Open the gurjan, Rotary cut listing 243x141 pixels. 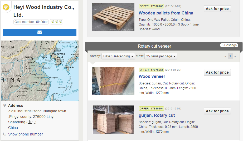[157, 115]
